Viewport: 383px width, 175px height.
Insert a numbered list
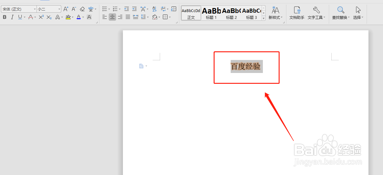pos(115,9)
